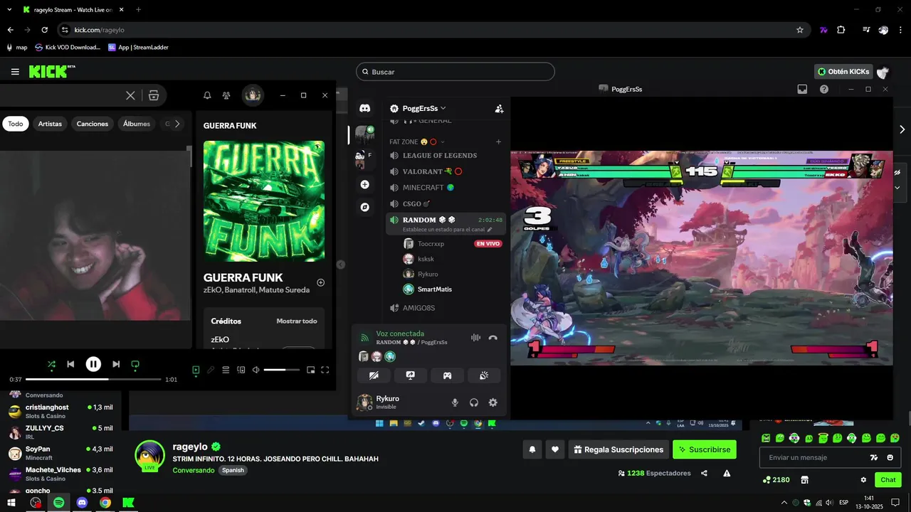Image resolution: width=911 pixels, height=512 pixels.
Task: Add a server in Discord
Action: coord(364,184)
